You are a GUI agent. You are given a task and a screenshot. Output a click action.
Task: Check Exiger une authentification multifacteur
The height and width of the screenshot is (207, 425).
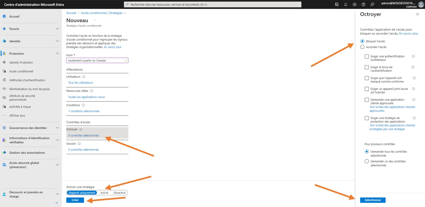tap(367, 57)
